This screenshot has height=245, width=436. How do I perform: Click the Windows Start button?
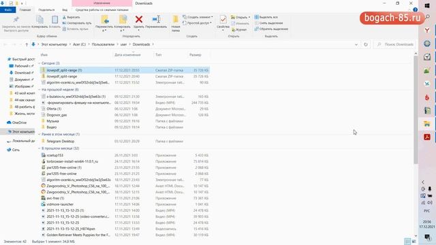tap(427, 5)
